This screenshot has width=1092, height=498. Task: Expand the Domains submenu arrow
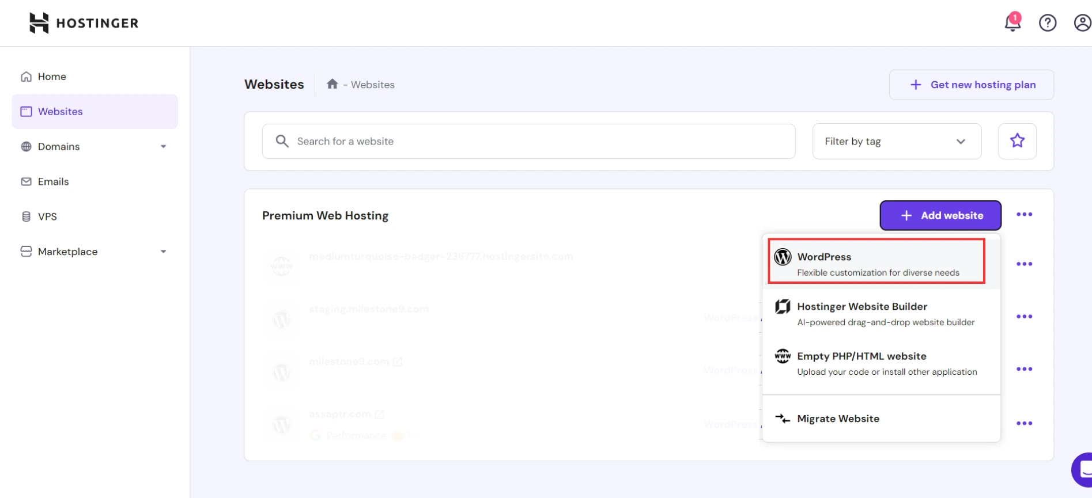(x=163, y=147)
